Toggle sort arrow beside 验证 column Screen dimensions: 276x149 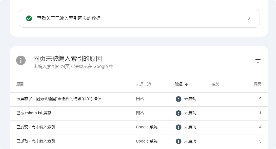(187, 84)
